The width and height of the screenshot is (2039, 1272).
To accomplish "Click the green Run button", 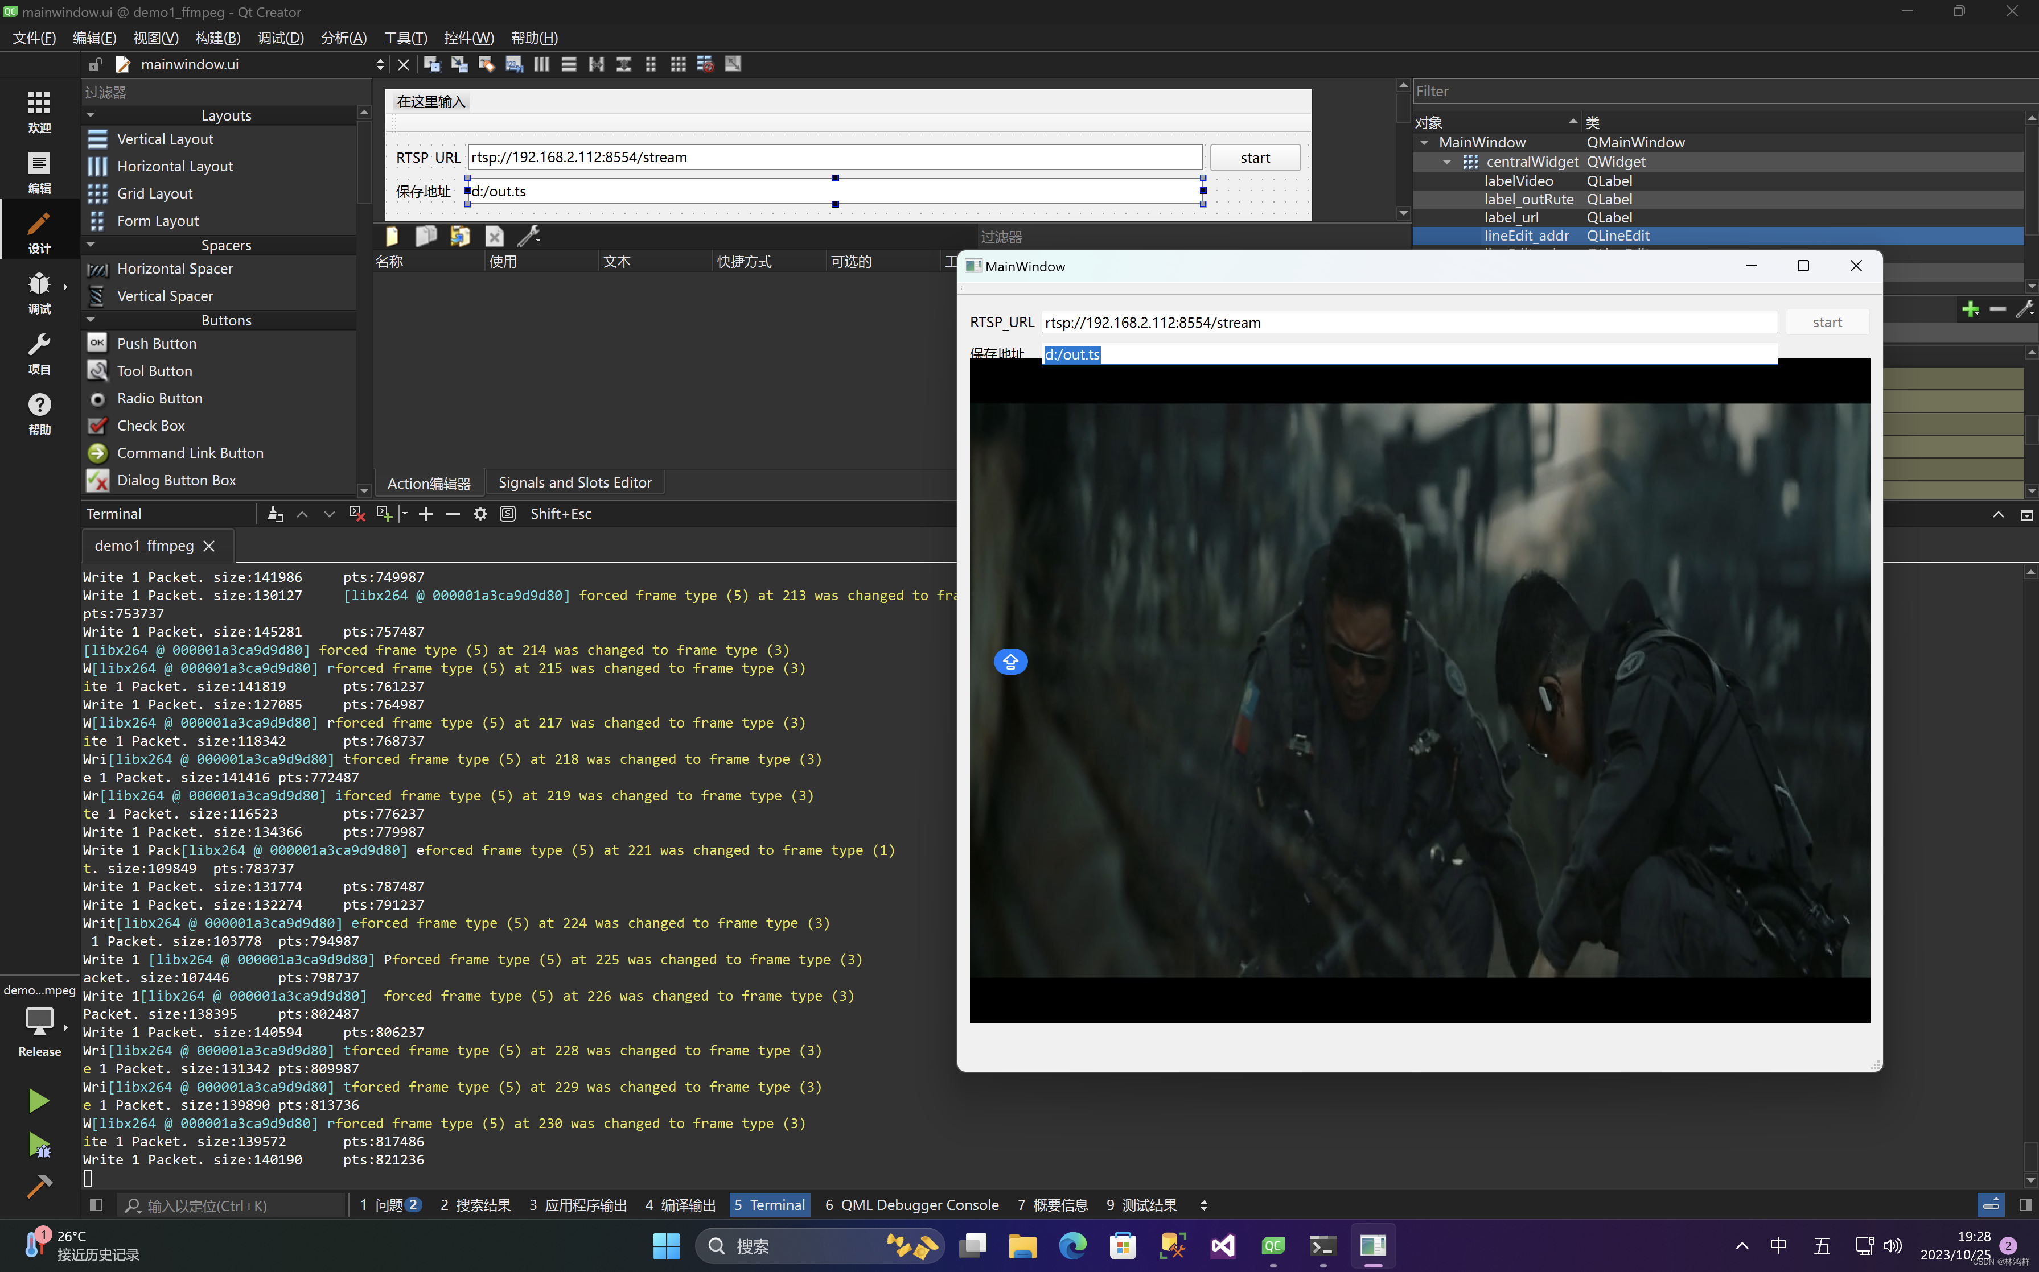I will pyautogui.click(x=39, y=1100).
